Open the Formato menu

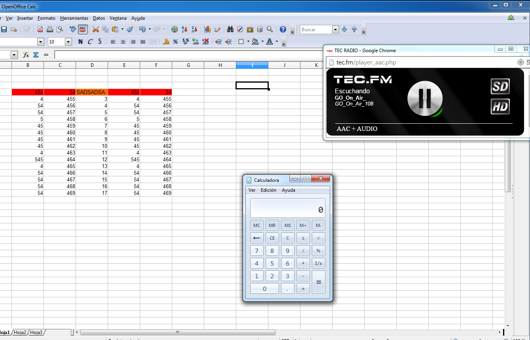point(46,18)
